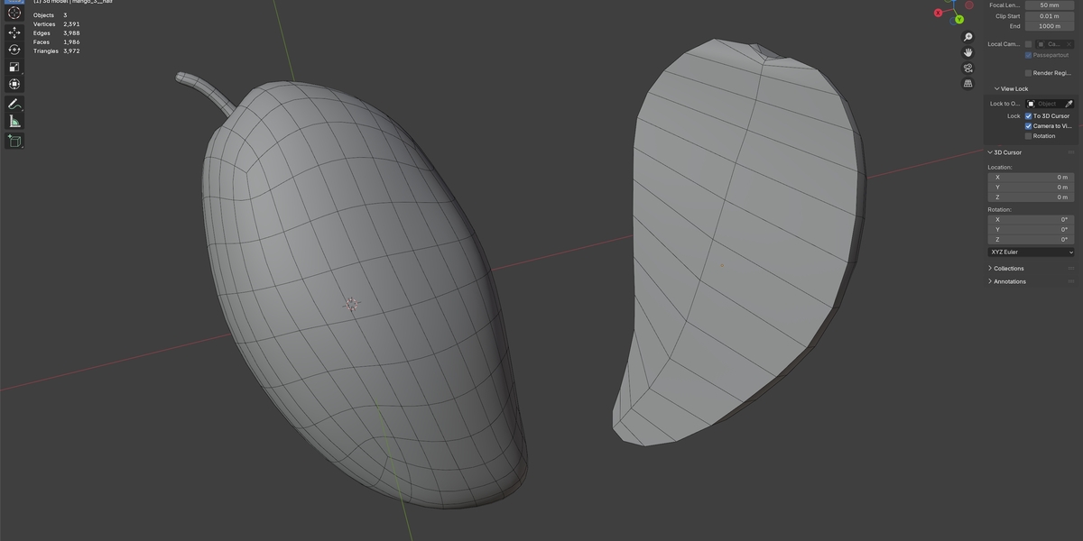Click the zoom view magnifier icon

coord(968,37)
